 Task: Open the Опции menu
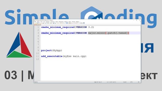pyautogui.click(x=57, y=22)
